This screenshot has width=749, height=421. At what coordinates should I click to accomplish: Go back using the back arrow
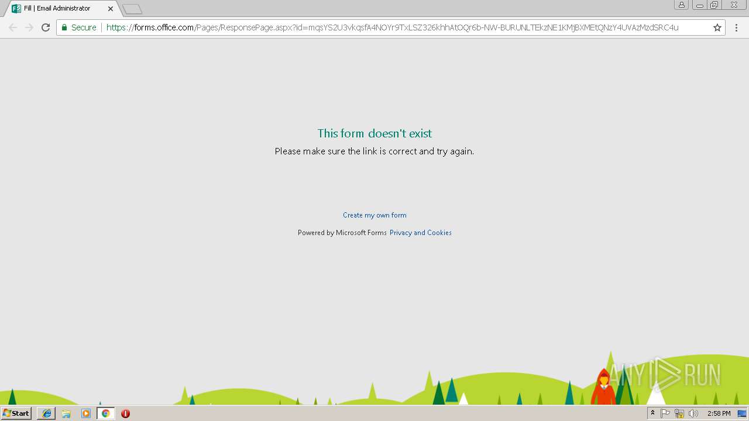(13, 27)
